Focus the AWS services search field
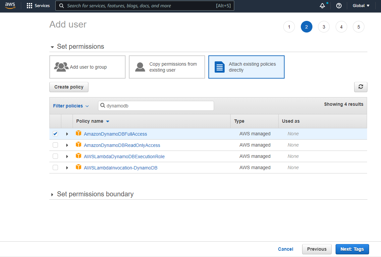 pyautogui.click(x=145, y=6)
